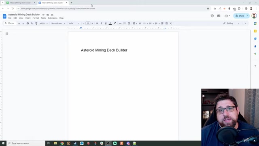Open the Insert menu
The height and width of the screenshot is (146, 259).
coord(28,18)
